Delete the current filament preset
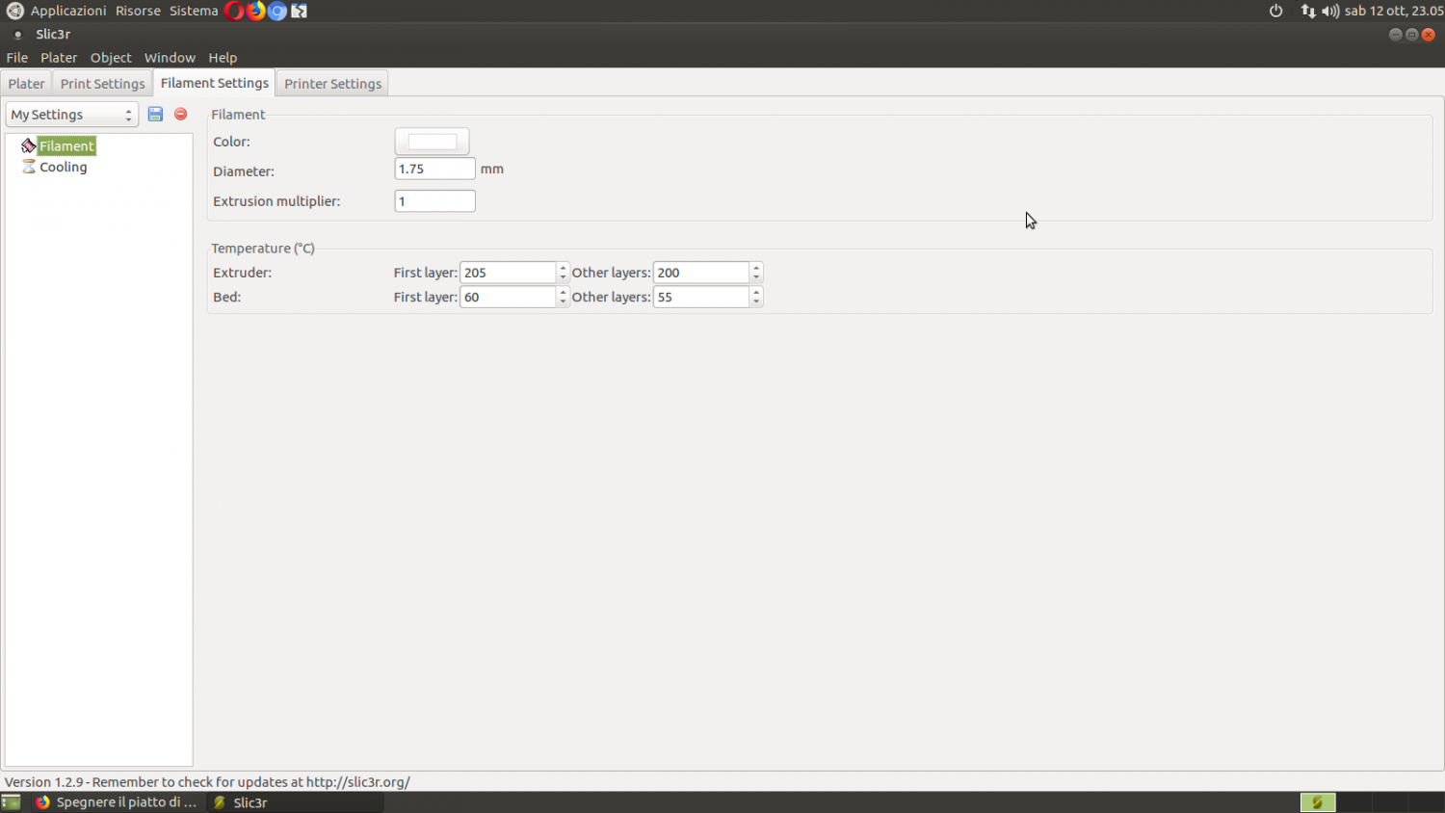Image resolution: width=1445 pixels, height=813 pixels. [180, 114]
